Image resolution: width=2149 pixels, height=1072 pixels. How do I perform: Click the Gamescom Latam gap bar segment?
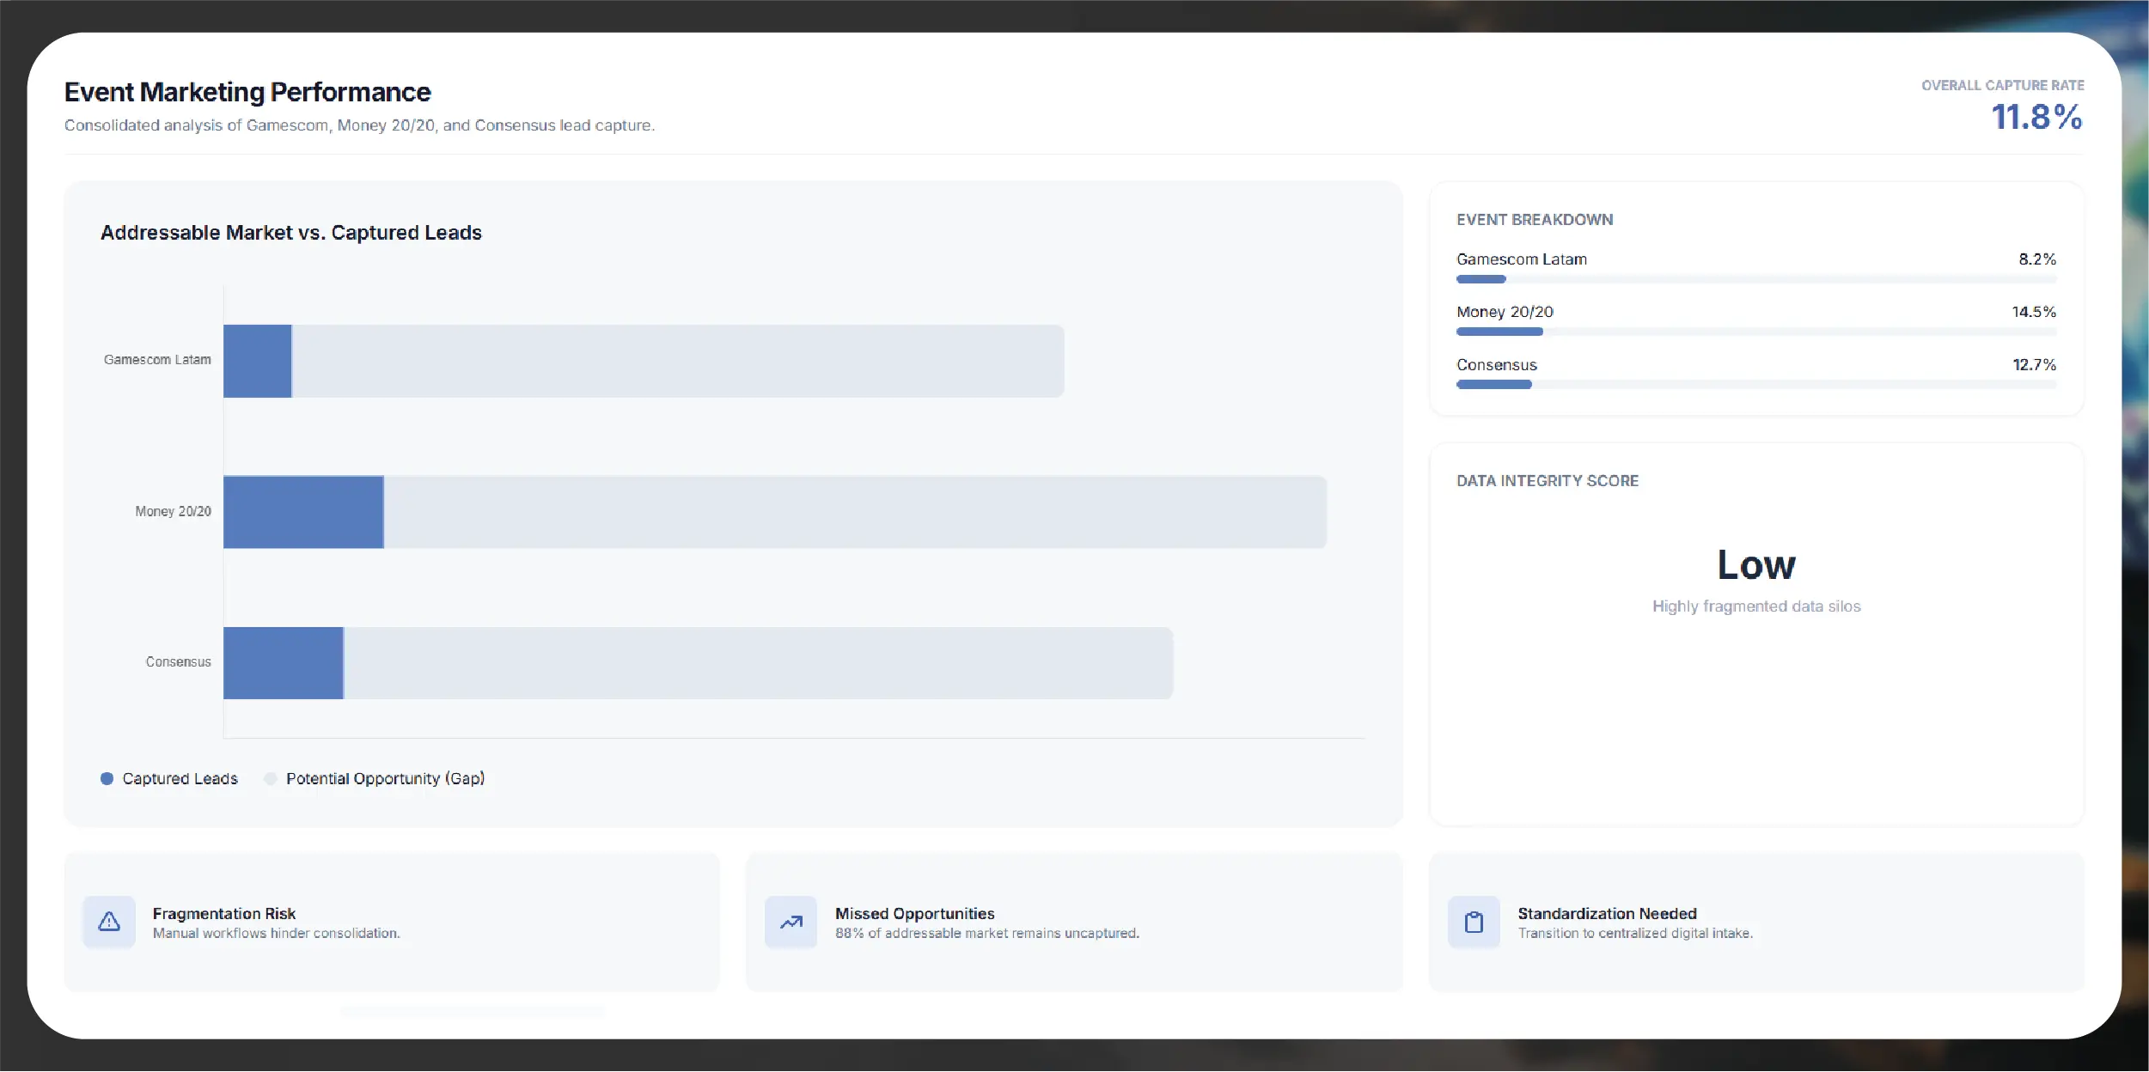[x=678, y=361]
